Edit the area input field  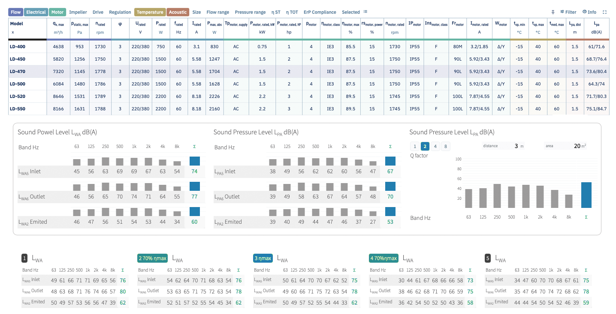click(565, 146)
